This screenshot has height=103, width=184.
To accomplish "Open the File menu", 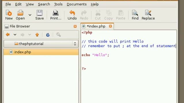I will 8,4.
